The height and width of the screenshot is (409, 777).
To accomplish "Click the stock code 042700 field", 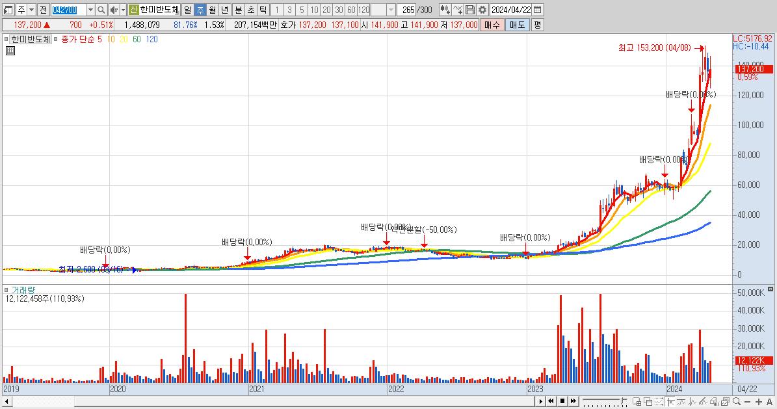I will (68, 10).
